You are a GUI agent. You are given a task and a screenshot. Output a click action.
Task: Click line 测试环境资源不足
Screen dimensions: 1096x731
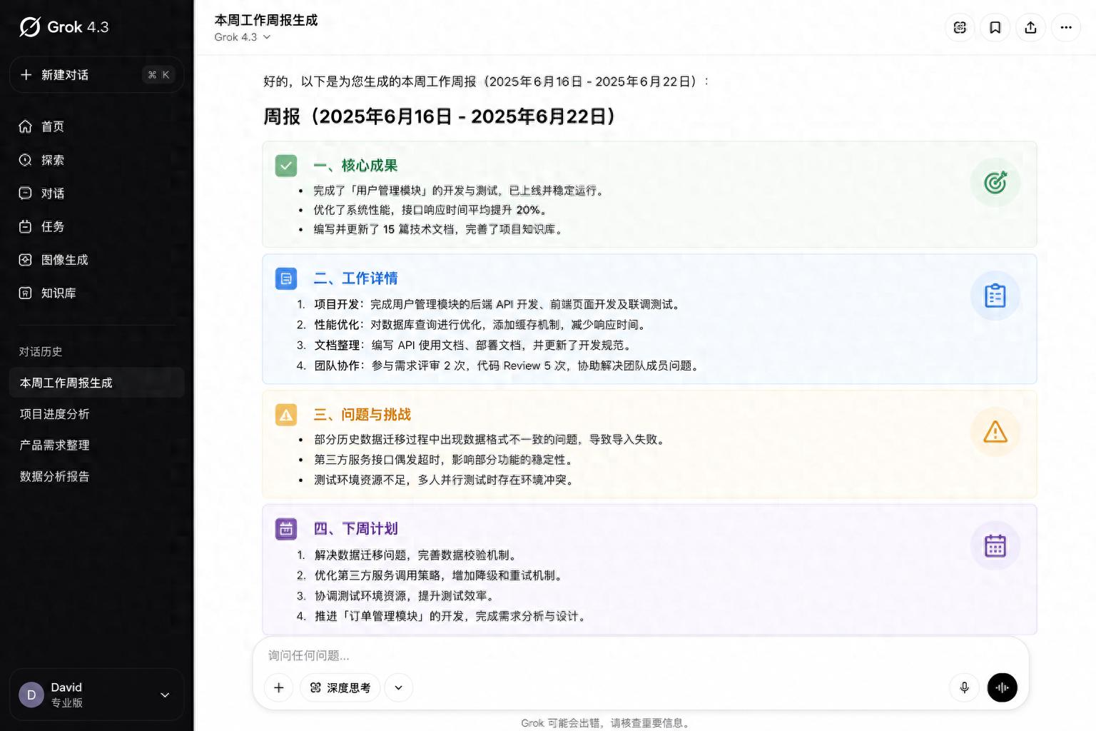pyautogui.click(x=445, y=480)
